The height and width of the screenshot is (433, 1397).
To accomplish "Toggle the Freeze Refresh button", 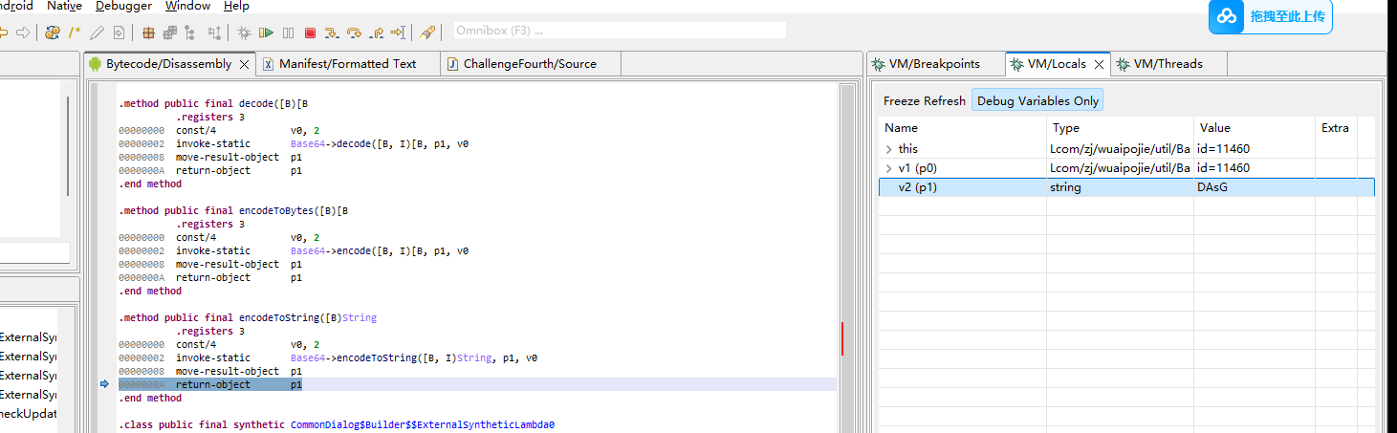I will click(924, 100).
